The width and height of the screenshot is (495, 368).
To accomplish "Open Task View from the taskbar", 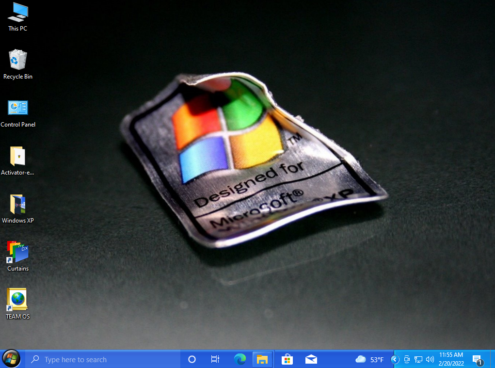I will 215,359.
